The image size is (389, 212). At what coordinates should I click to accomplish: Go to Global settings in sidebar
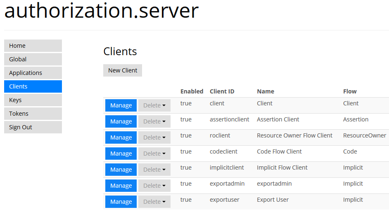(33, 59)
